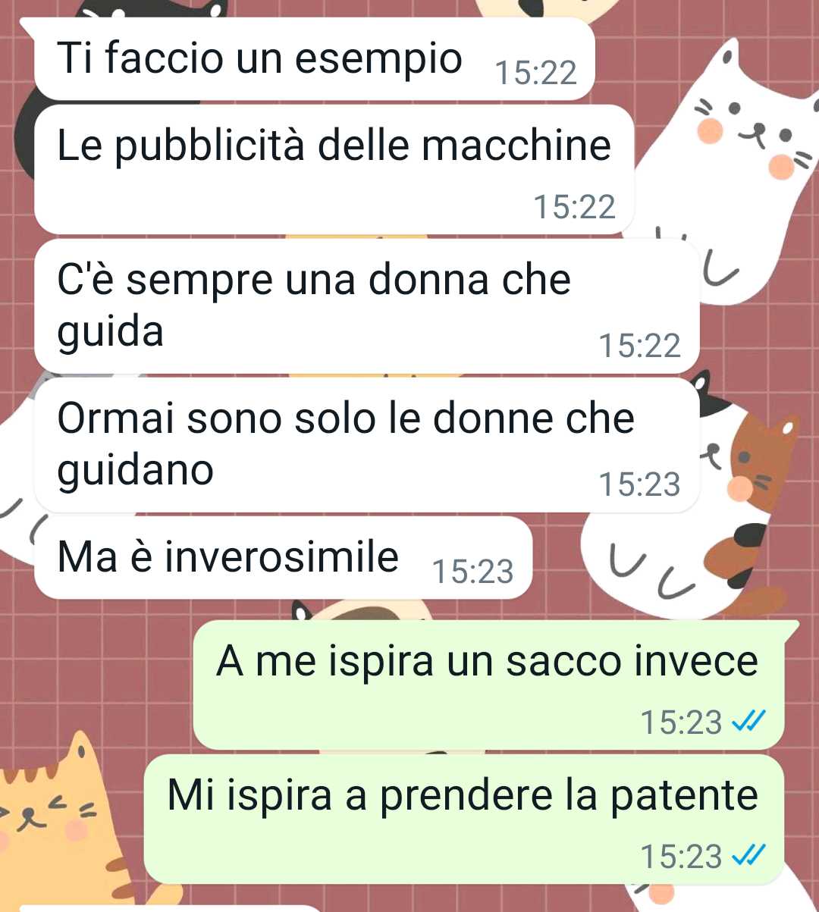The width and height of the screenshot is (819, 912).
Task: Tap the "Ormai sono solo le donne che guidano" bubble
Action: [366, 445]
